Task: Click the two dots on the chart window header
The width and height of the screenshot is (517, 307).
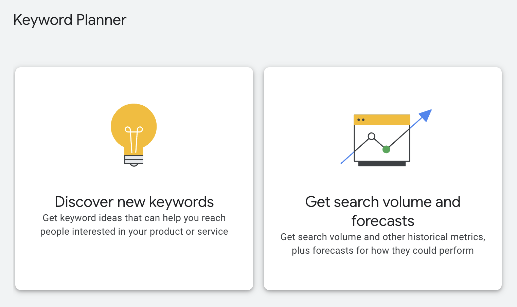Action: [360, 119]
